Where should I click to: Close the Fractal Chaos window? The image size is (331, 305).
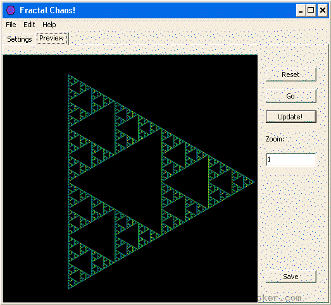coord(322,10)
